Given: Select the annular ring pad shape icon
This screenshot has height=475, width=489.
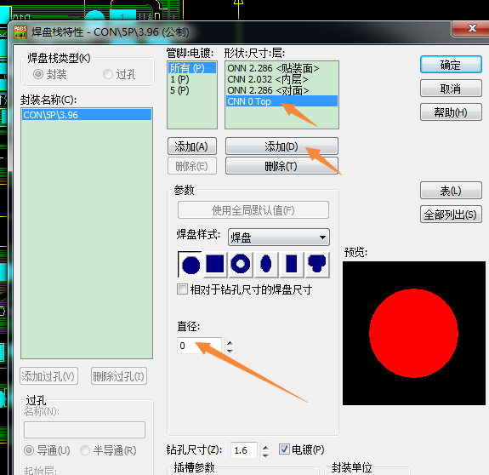Looking at the screenshot, I should tap(241, 265).
